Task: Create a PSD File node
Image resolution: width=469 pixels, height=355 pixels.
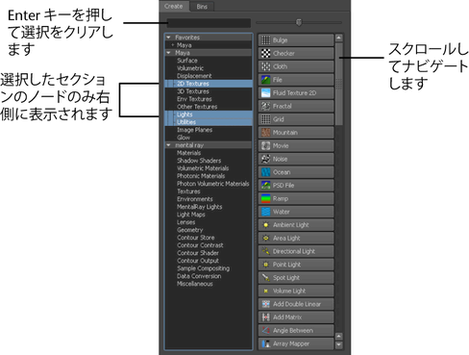Action: coord(296,186)
